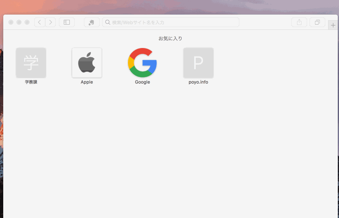Close the Safari window
The height and width of the screenshot is (218, 339).
(11, 22)
